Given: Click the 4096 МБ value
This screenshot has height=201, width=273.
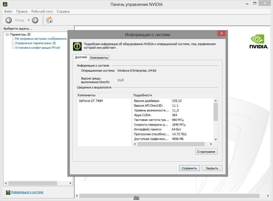Looking at the screenshot, I should pyautogui.click(x=178, y=139).
